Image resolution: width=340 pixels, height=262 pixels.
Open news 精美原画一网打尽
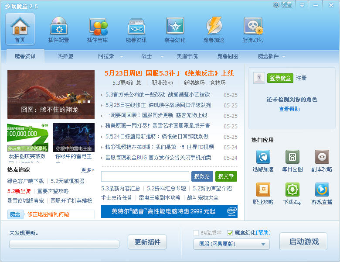click(158, 126)
